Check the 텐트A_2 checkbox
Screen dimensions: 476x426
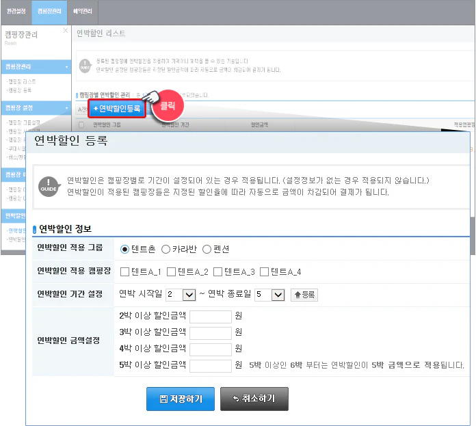172,272
